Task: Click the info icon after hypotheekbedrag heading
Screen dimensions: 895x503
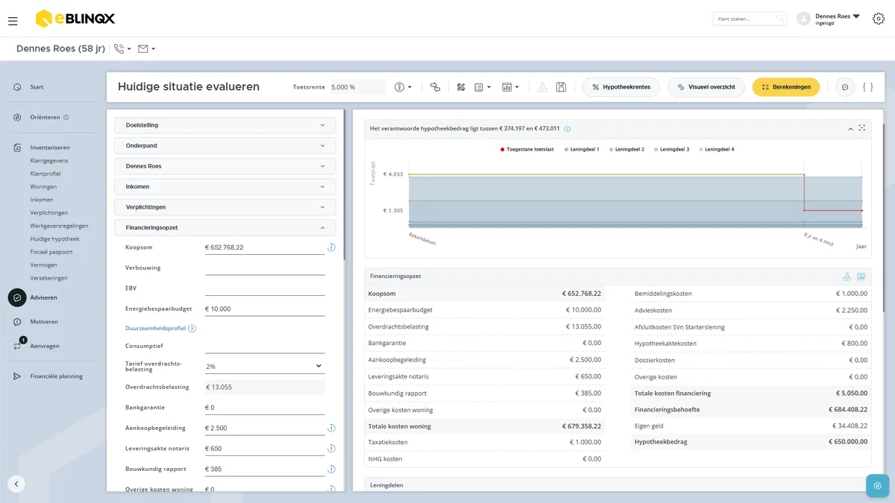Action: pyautogui.click(x=568, y=129)
